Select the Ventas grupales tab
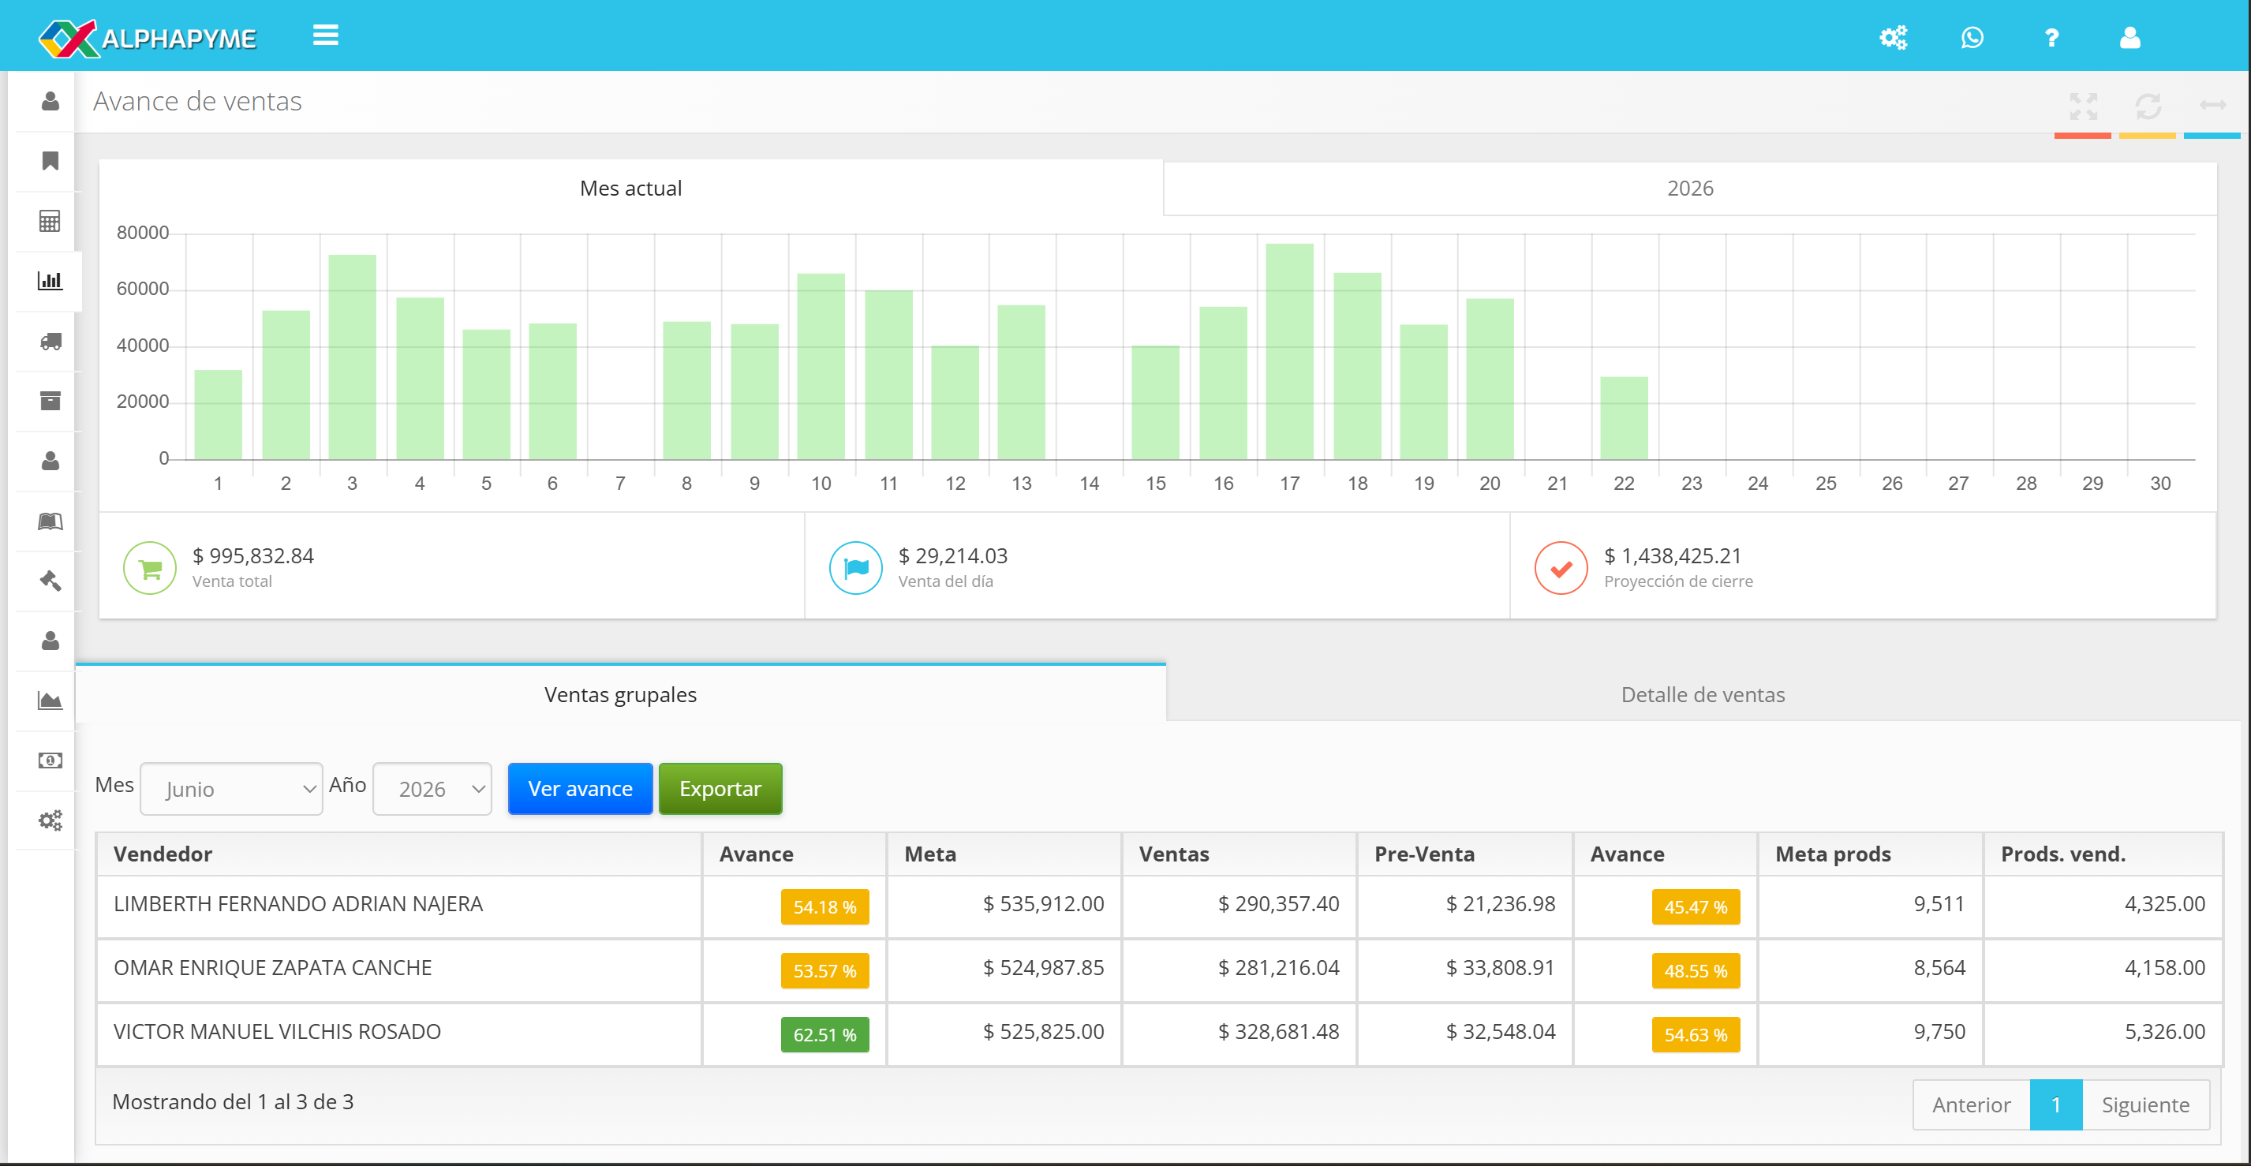The width and height of the screenshot is (2251, 1166). click(620, 694)
